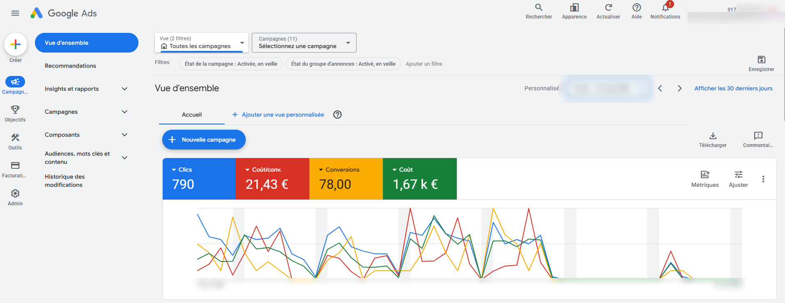The height and width of the screenshot is (303, 785).
Task: Go to previous date range arrow
Action: click(x=660, y=88)
